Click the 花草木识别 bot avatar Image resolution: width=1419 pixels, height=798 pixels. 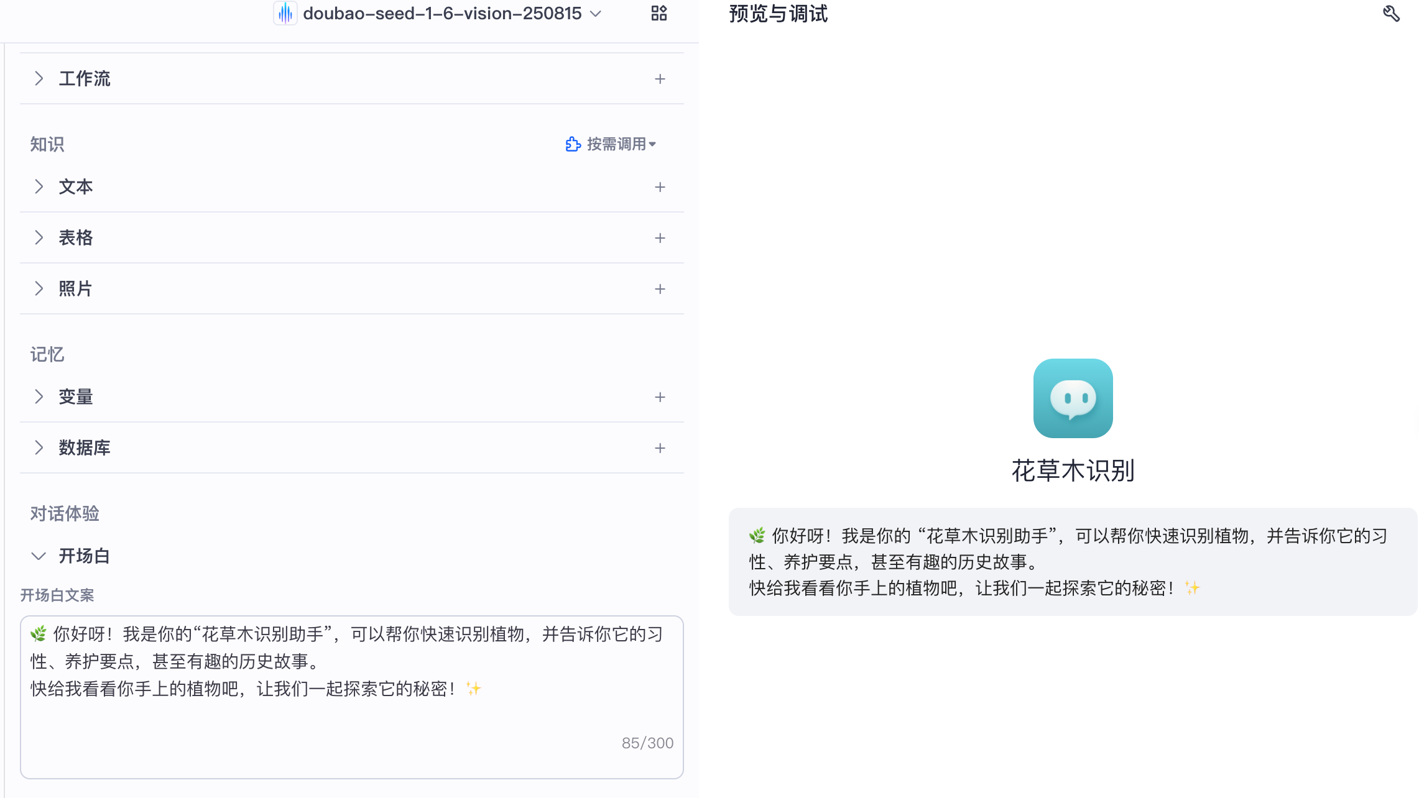click(x=1073, y=398)
